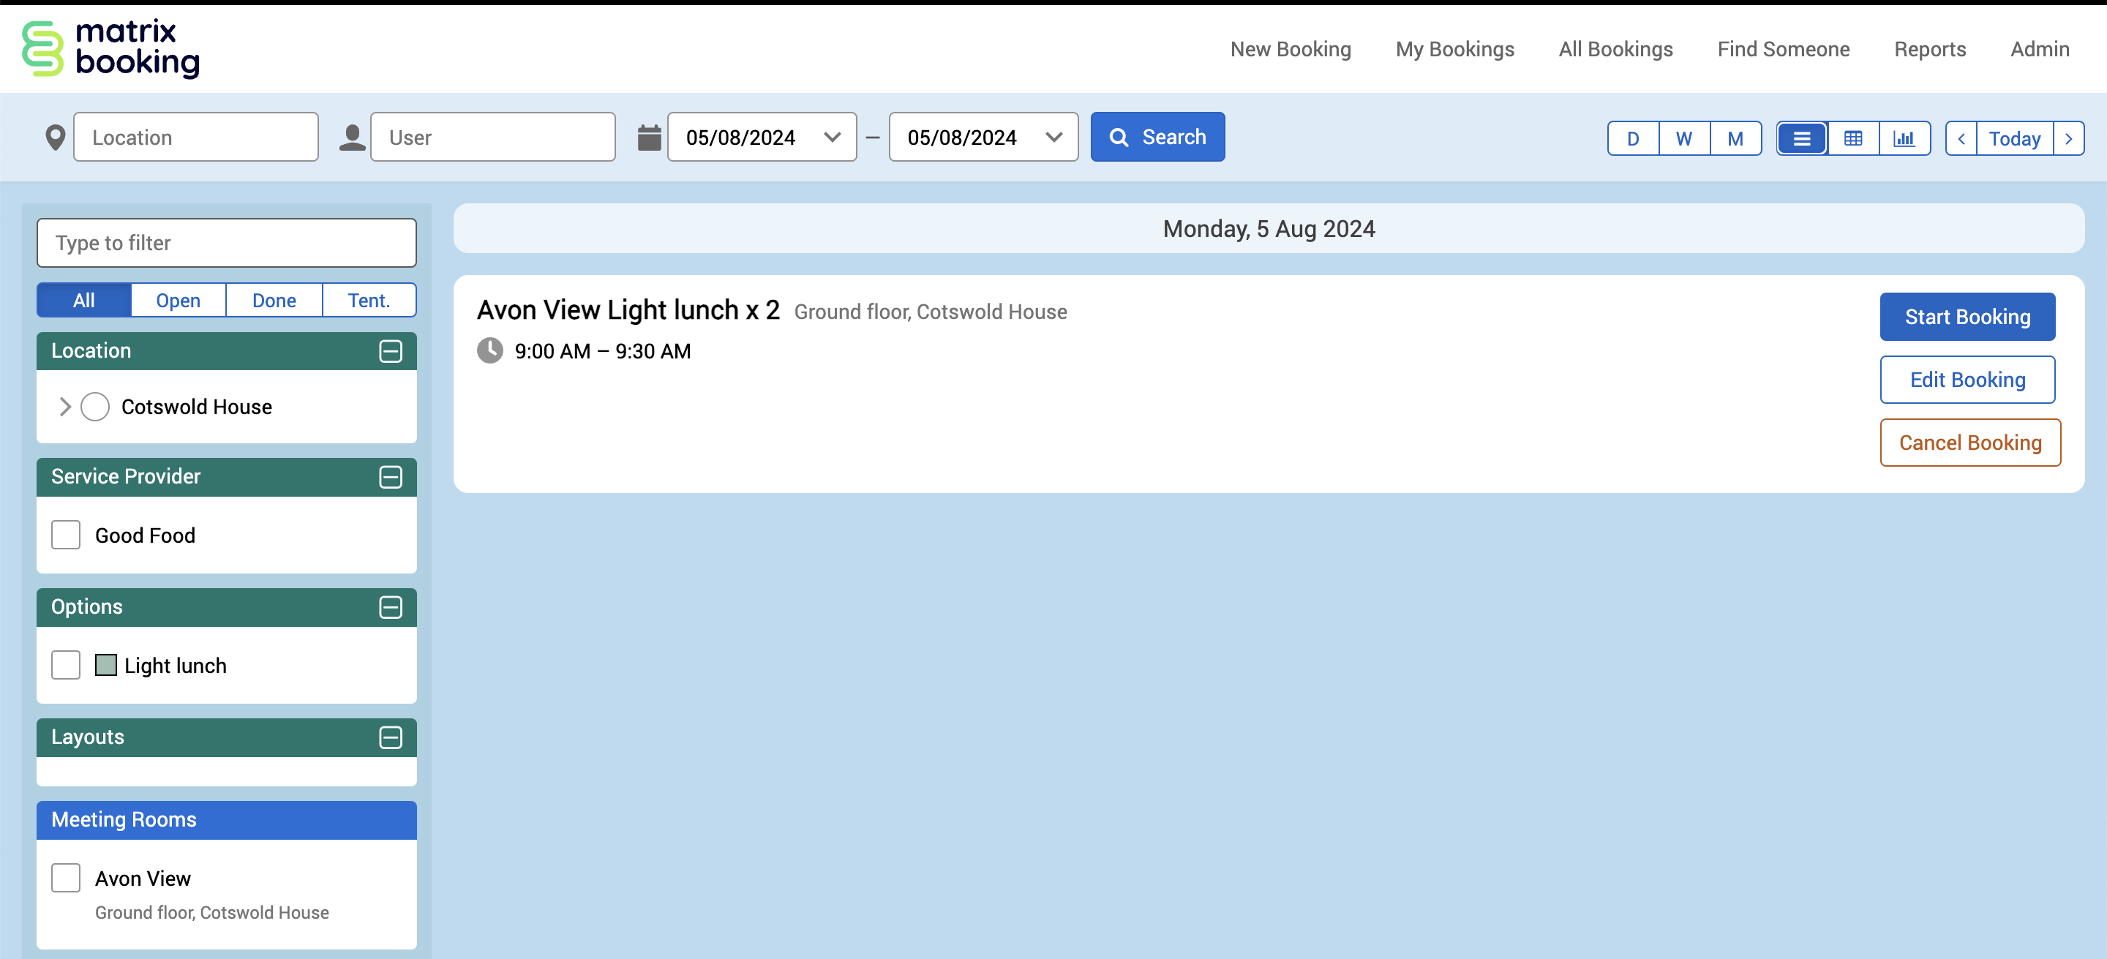Expand the Cotswold House tree node
Screen dimensions: 2107x959
pyautogui.click(x=64, y=406)
